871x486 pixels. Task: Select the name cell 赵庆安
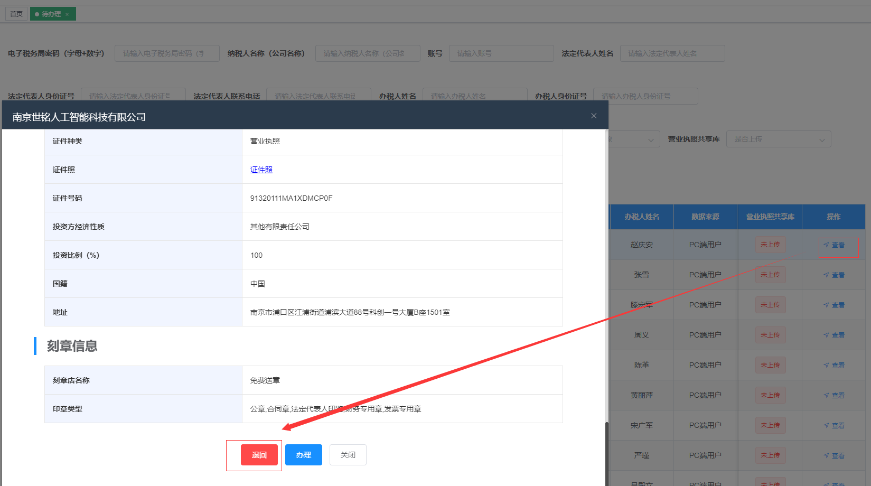[x=642, y=245]
